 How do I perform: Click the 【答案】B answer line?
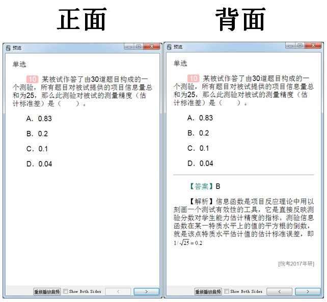204,186
